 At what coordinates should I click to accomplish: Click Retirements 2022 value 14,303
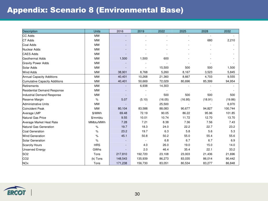click(164, 86)
